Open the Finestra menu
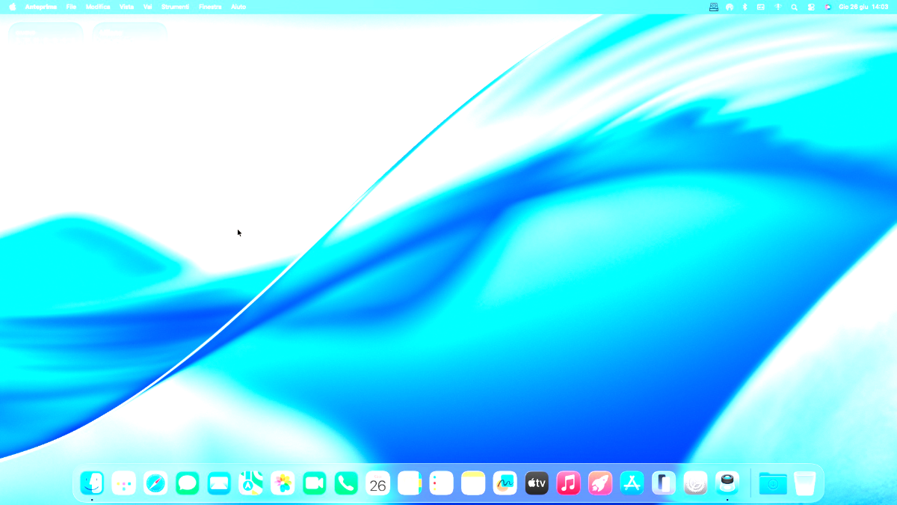Viewport: 897px width, 505px height. [x=210, y=7]
